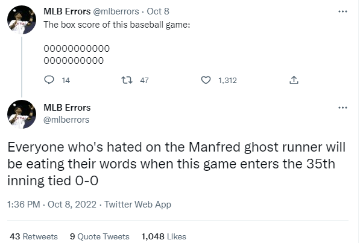
Task: Retweet the box score tweet
Action: coord(127,80)
